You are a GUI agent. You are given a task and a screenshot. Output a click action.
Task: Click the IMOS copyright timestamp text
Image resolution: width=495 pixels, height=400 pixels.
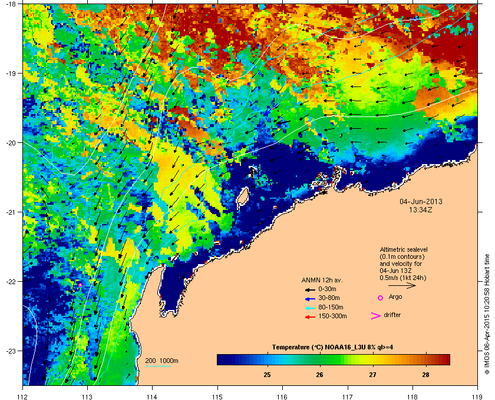[x=487, y=315]
